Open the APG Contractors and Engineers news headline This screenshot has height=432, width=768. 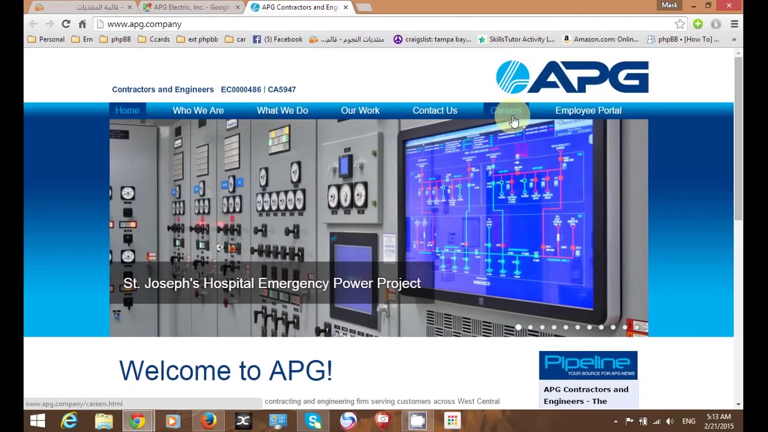[x=586, y=395]
